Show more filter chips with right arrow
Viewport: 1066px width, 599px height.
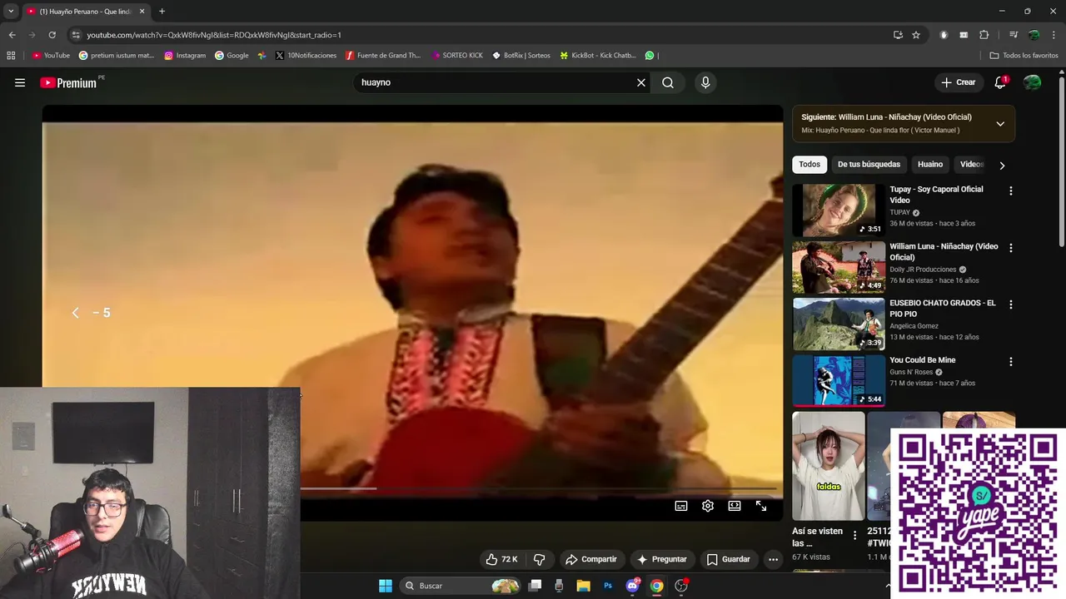[x=1002, y=165]
